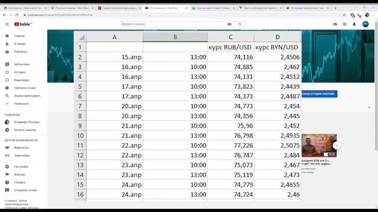Open the История history item
This screenshot has width=378, height=212.
point(19,72)
